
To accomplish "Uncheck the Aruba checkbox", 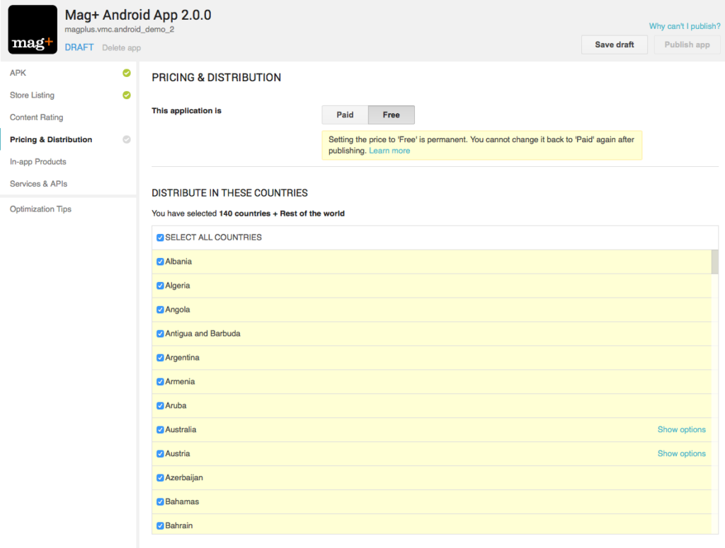I will point(160,405).
